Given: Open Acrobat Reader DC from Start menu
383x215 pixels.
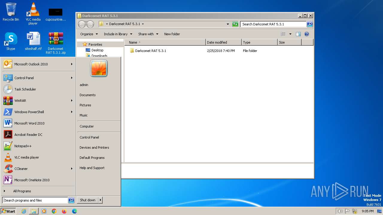Looking at the screenshot, I should pyautogui.click(x=39, y=135).
